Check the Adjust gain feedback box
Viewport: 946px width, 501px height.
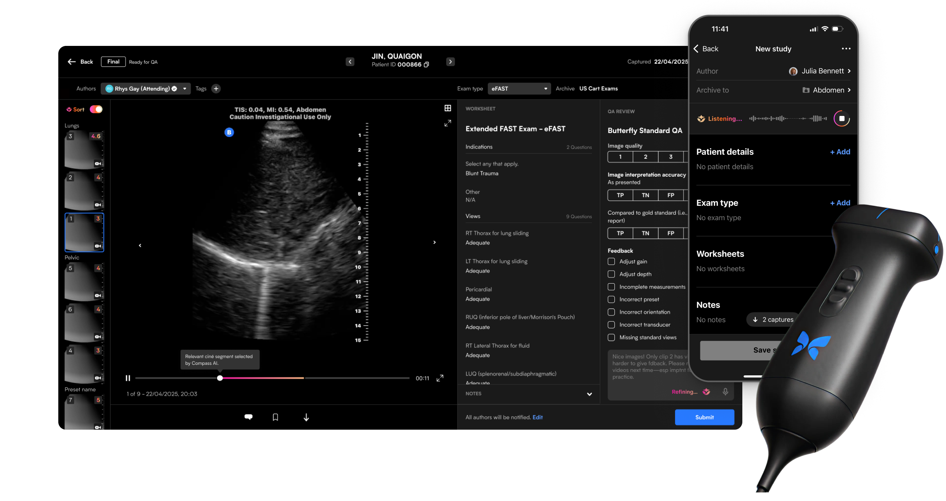[x=611, y=262]
